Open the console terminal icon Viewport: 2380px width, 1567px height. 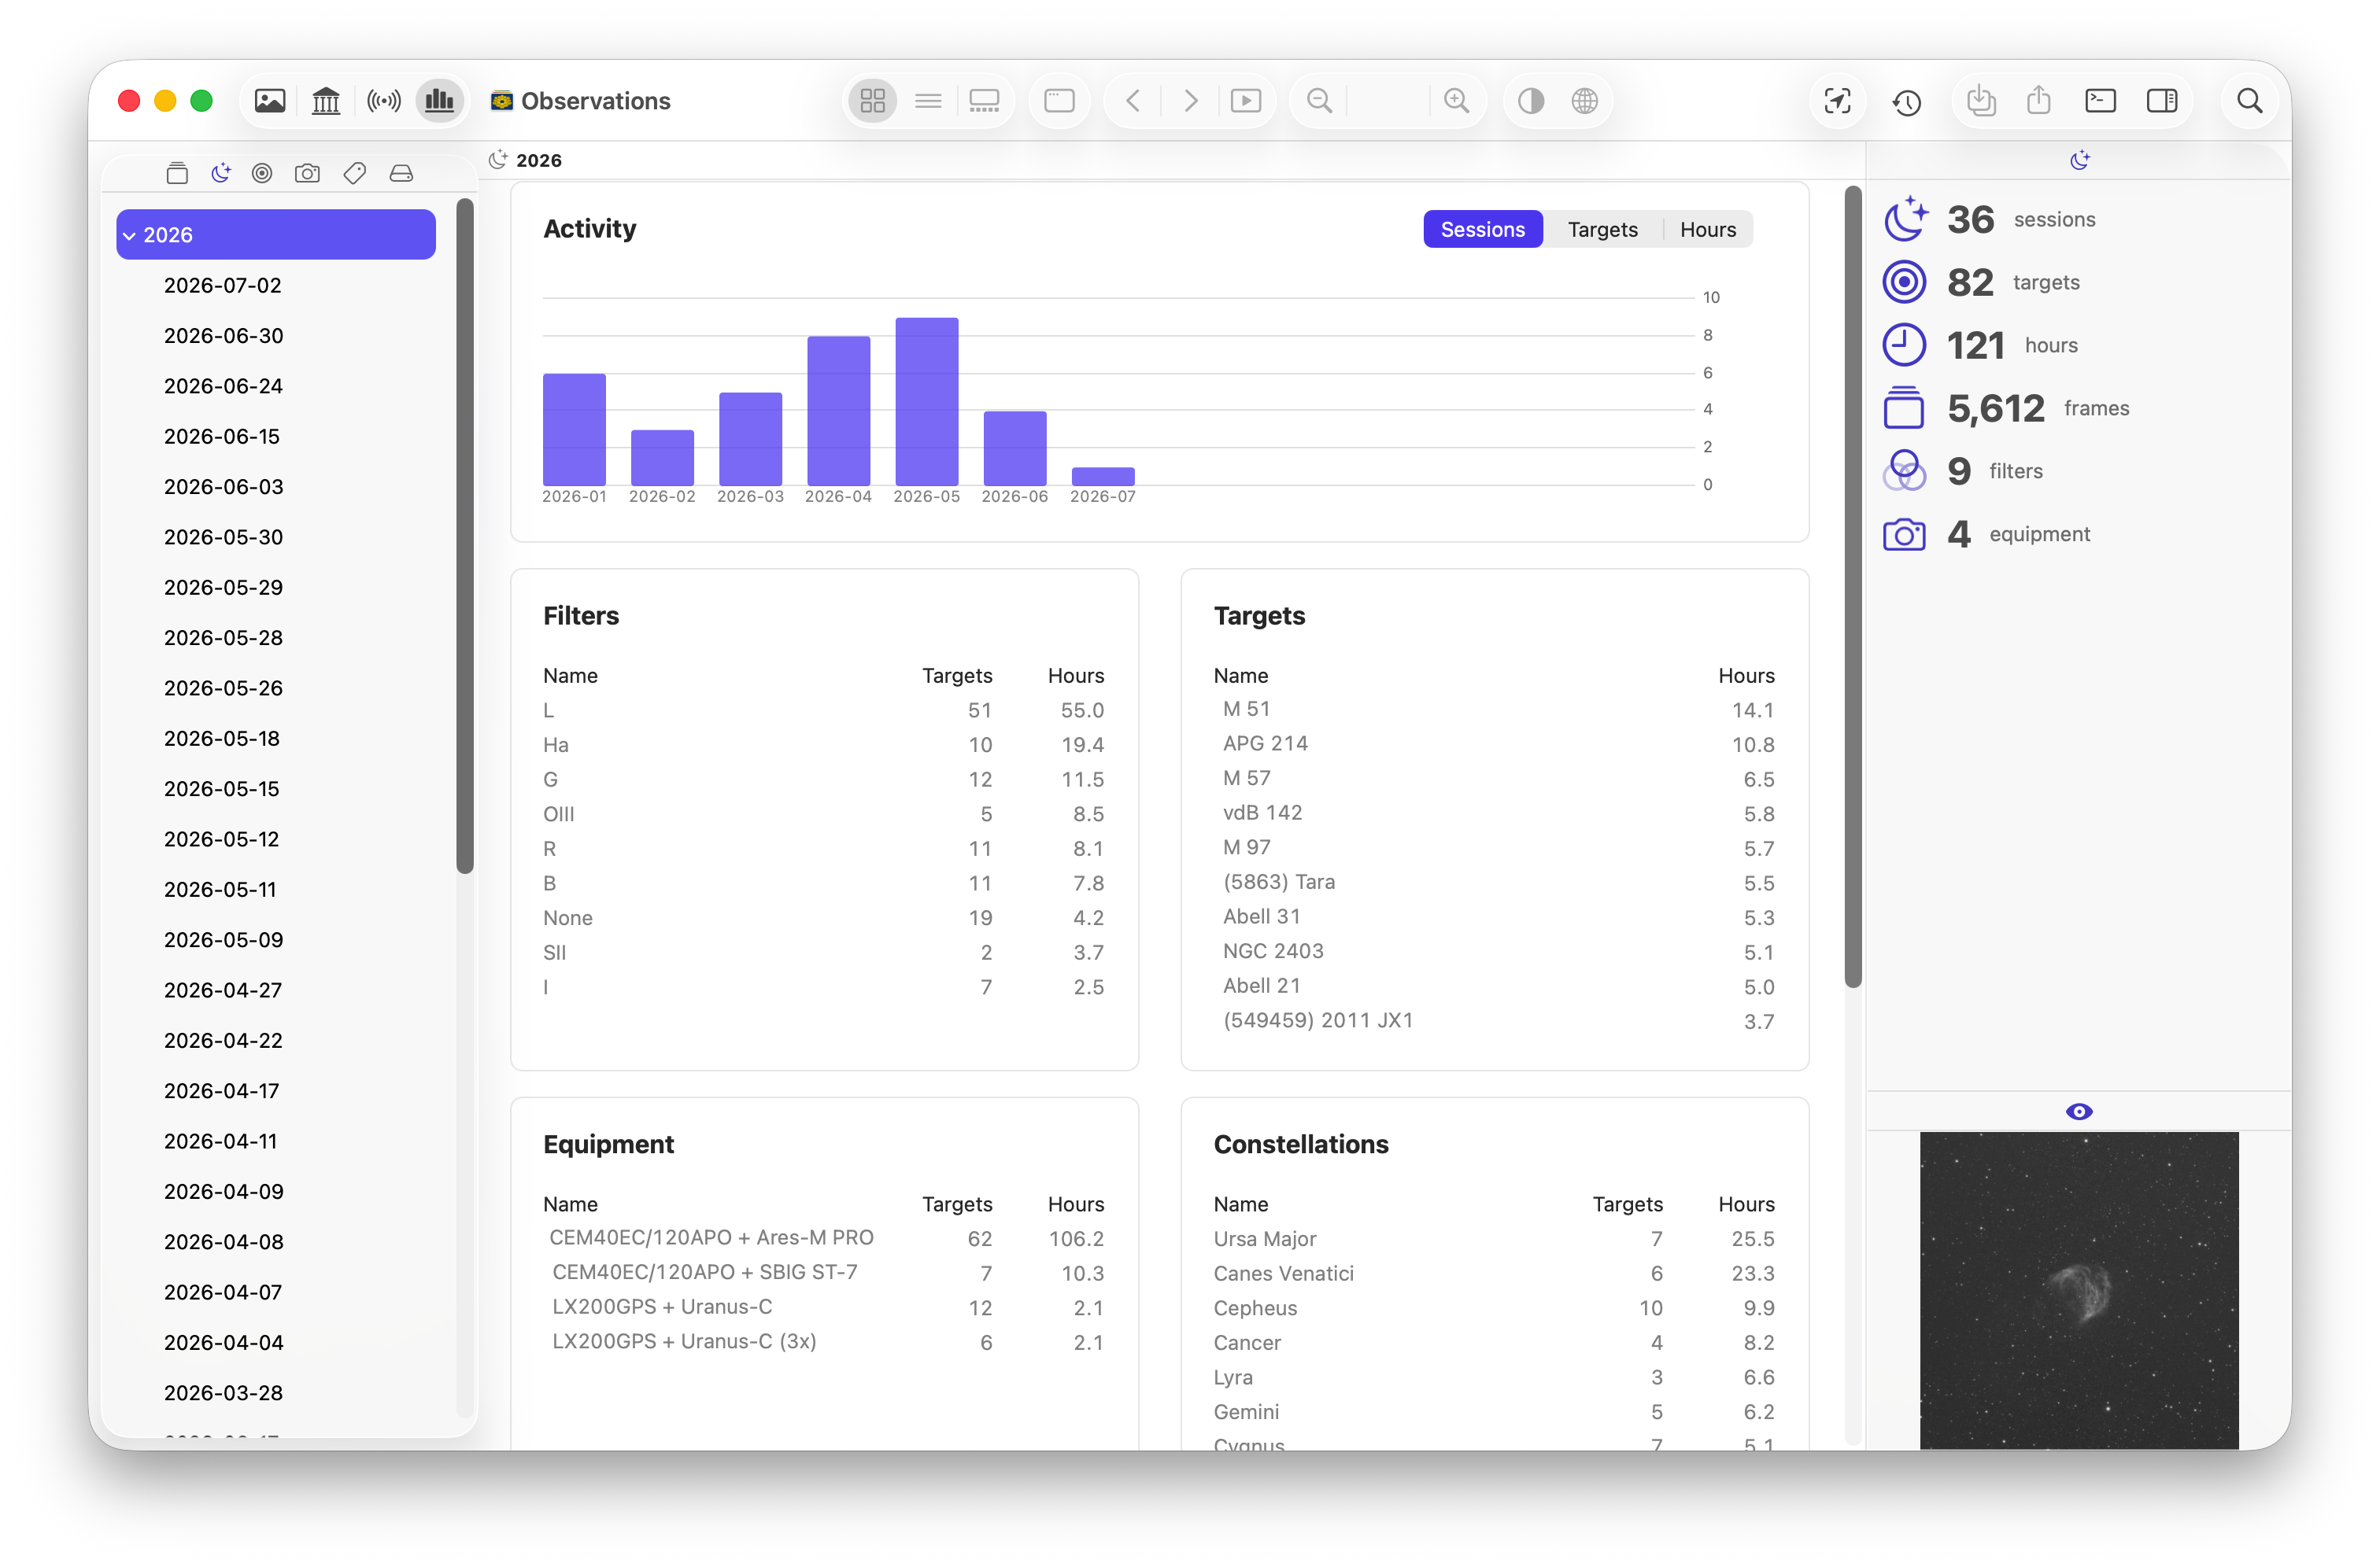click(2101, 101)
